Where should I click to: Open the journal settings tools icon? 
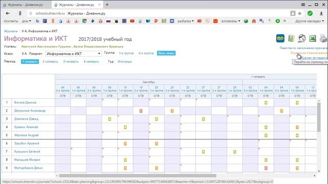pyautogui.click(x=302, y=38)
